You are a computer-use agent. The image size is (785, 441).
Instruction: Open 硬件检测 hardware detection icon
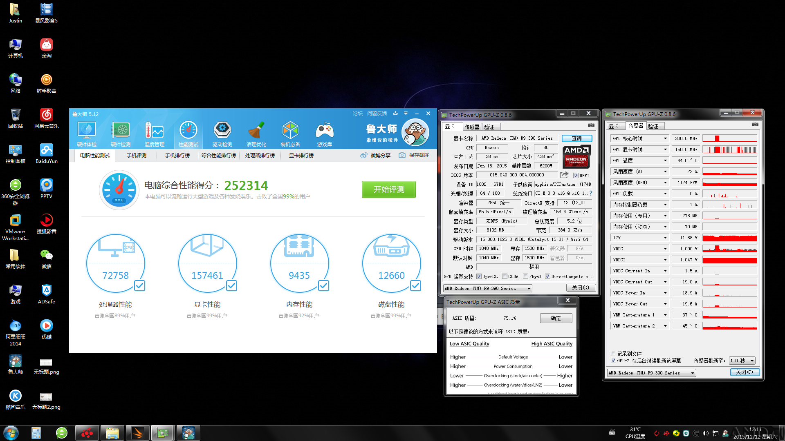pos(121,134)
